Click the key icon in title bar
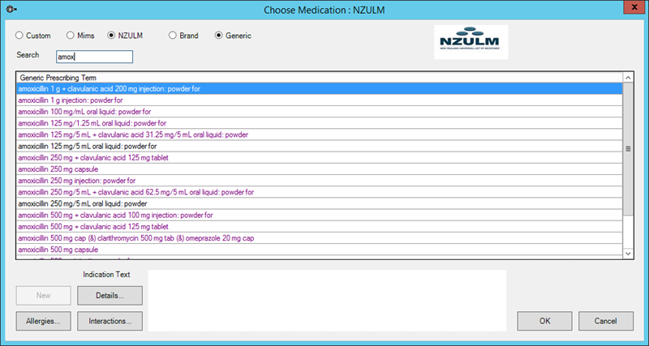 (11, 10)
